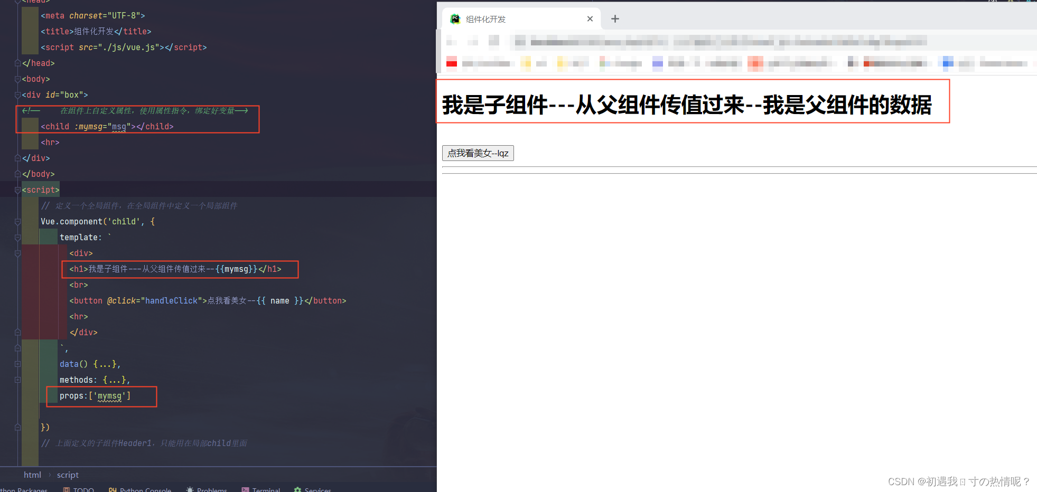Click the <child :mymsg="msg"> line

point(107,127)
